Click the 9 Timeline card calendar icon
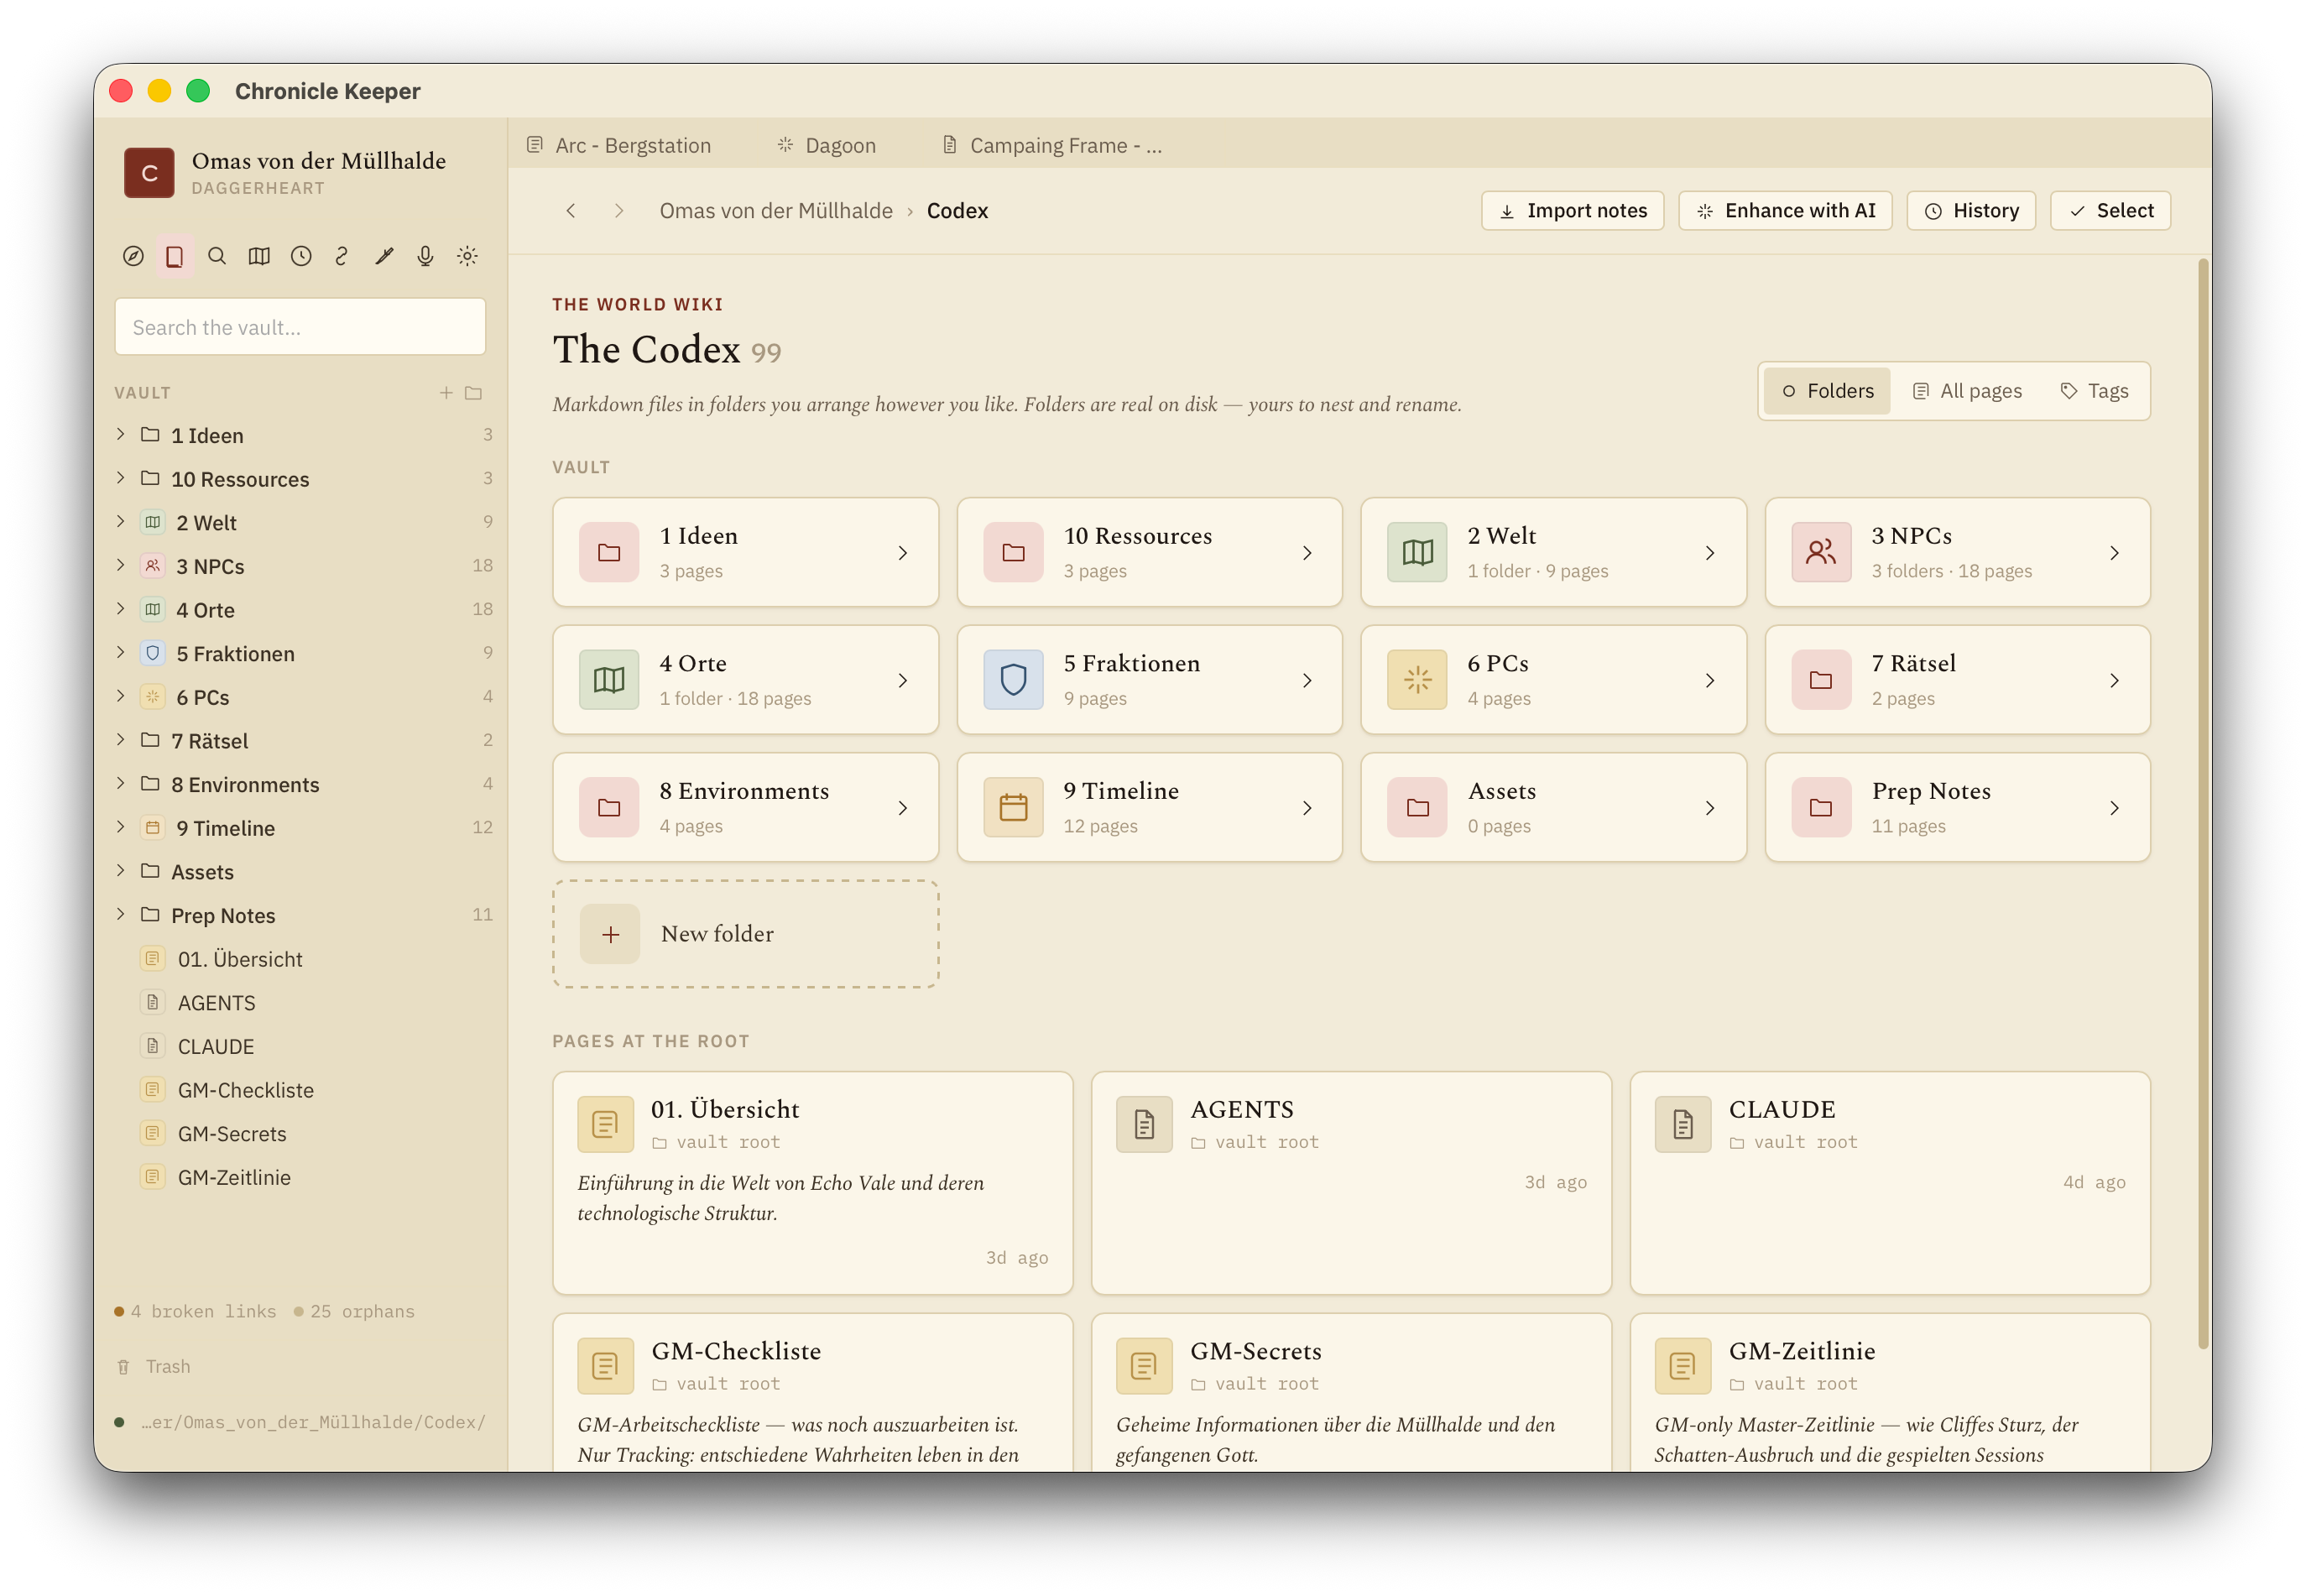 (x=1013, y=807)
